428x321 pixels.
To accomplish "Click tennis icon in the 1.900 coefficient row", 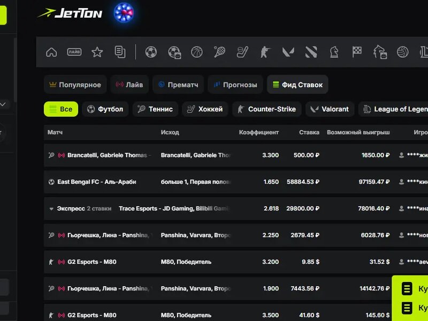I will click(51, 288).
